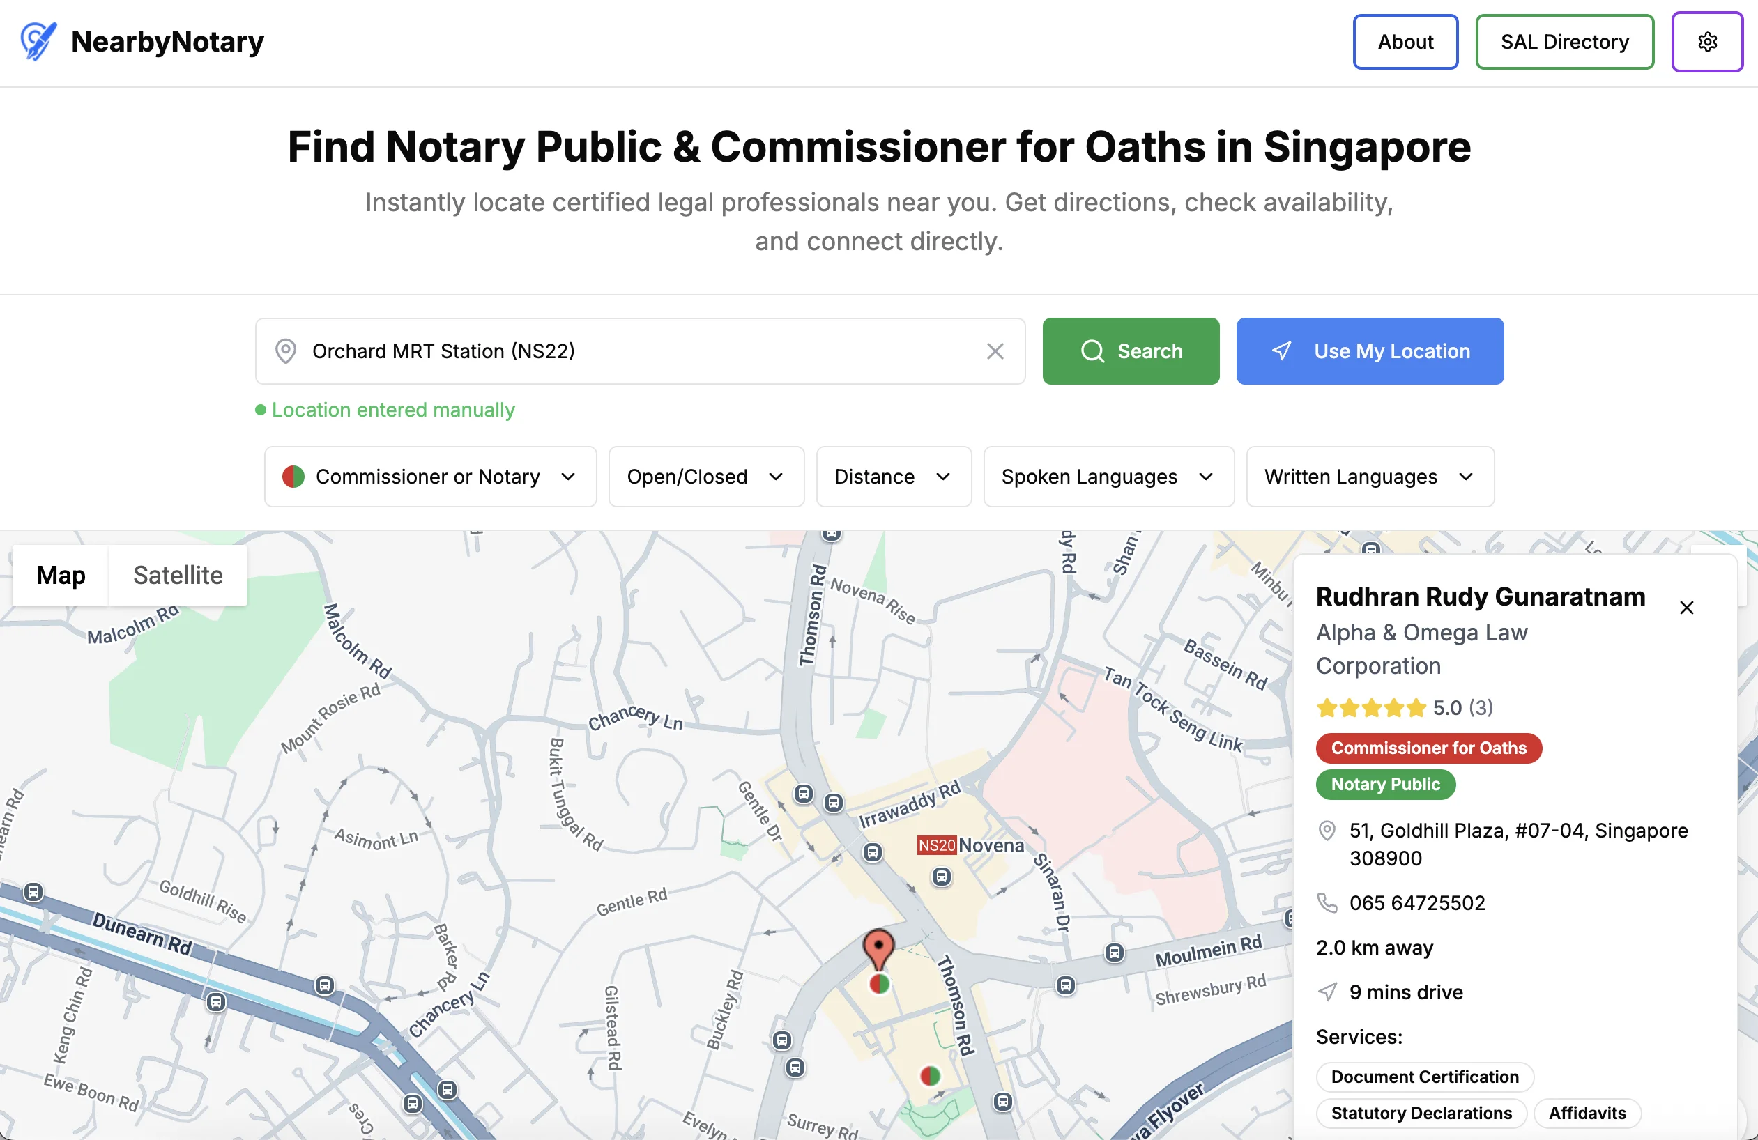Image resolution: width=1758 pixels, height=1140 pixels.
Task: Focus the location search input field
Action: coord(640,351)
